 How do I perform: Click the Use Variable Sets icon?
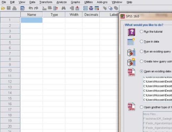coord(110,8)
